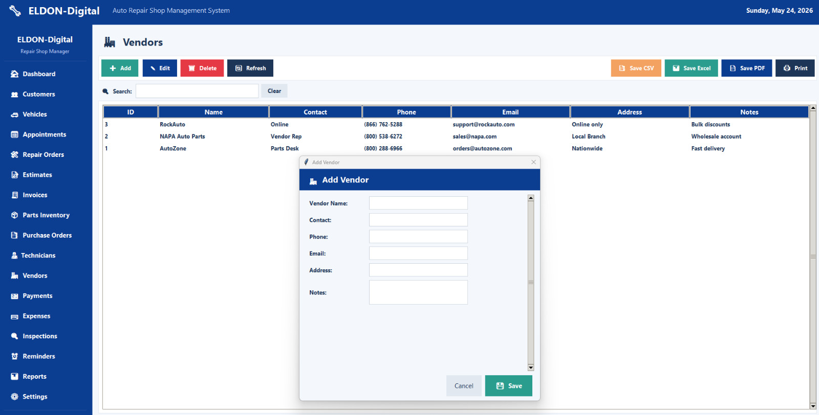819x415 pixels.
Task: Clear the search field with Clear button
Action: pos(274,91)
